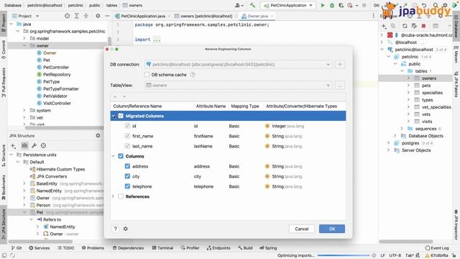This screenshot has height=259, width=460.
Task: Open JPA Structure panel settings gear
Action: pos(98,135)
